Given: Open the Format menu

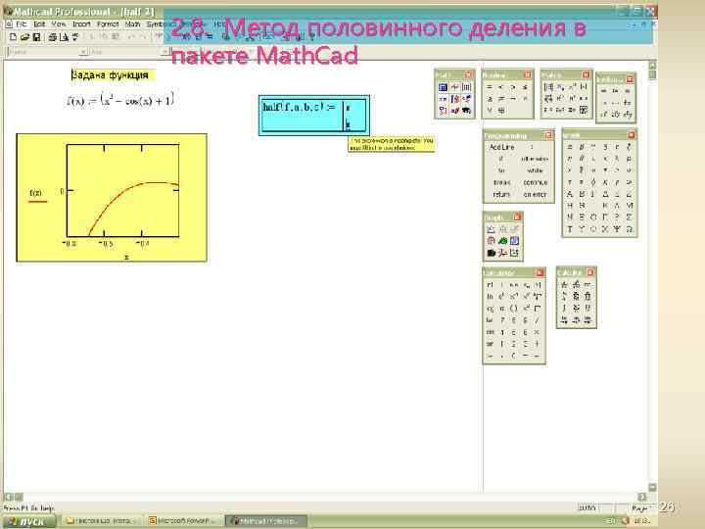Looking at the screenshot, I should pos(108,24).
